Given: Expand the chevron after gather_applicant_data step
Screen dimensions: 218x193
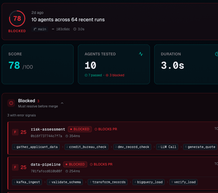Looking at the screenshot, I should [x=63, y=147].
